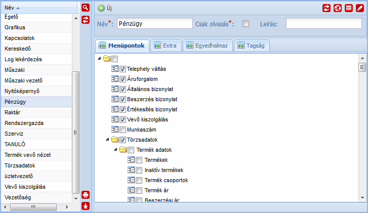This screenshot has width=368, height=213.
Task: Click the table grid icon in the top right toolbar
Action: pyautogui.click(x=349, y=8)
